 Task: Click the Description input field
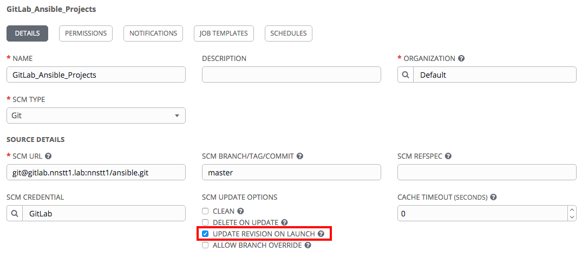[x=291, y=75]
